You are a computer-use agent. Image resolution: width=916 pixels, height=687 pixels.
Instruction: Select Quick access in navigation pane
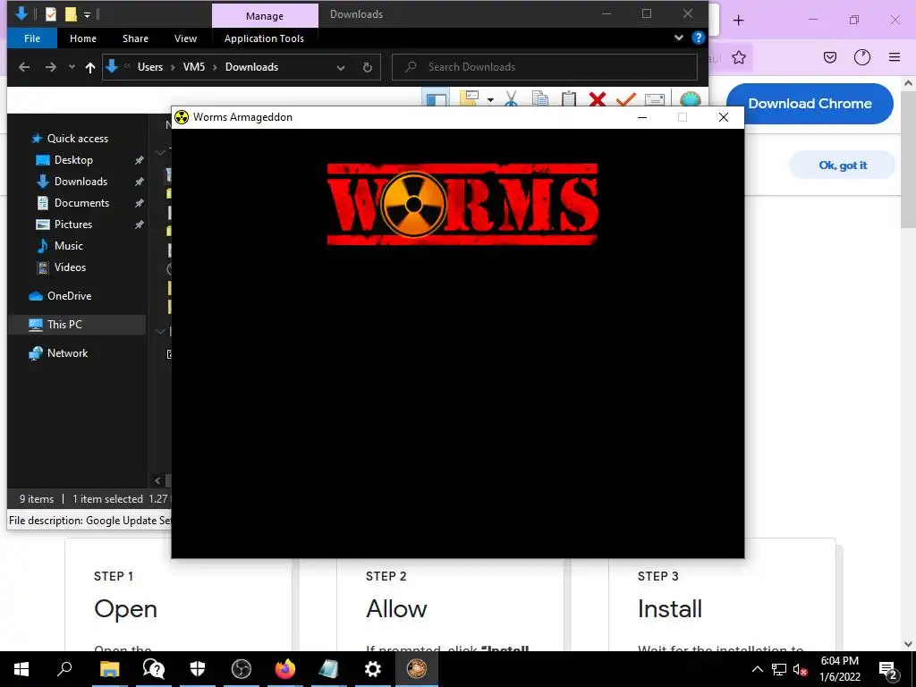(x=77, y=139)
